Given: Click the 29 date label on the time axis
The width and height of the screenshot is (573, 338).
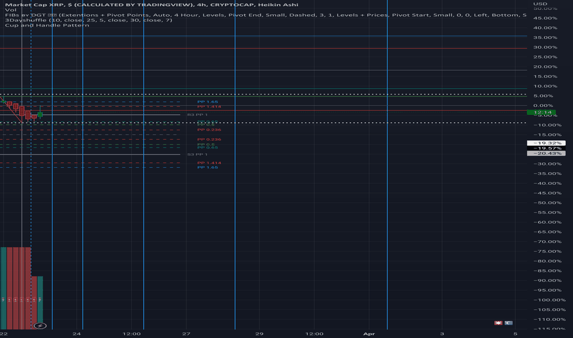Looking at the screenshot, I should point(259,334).
